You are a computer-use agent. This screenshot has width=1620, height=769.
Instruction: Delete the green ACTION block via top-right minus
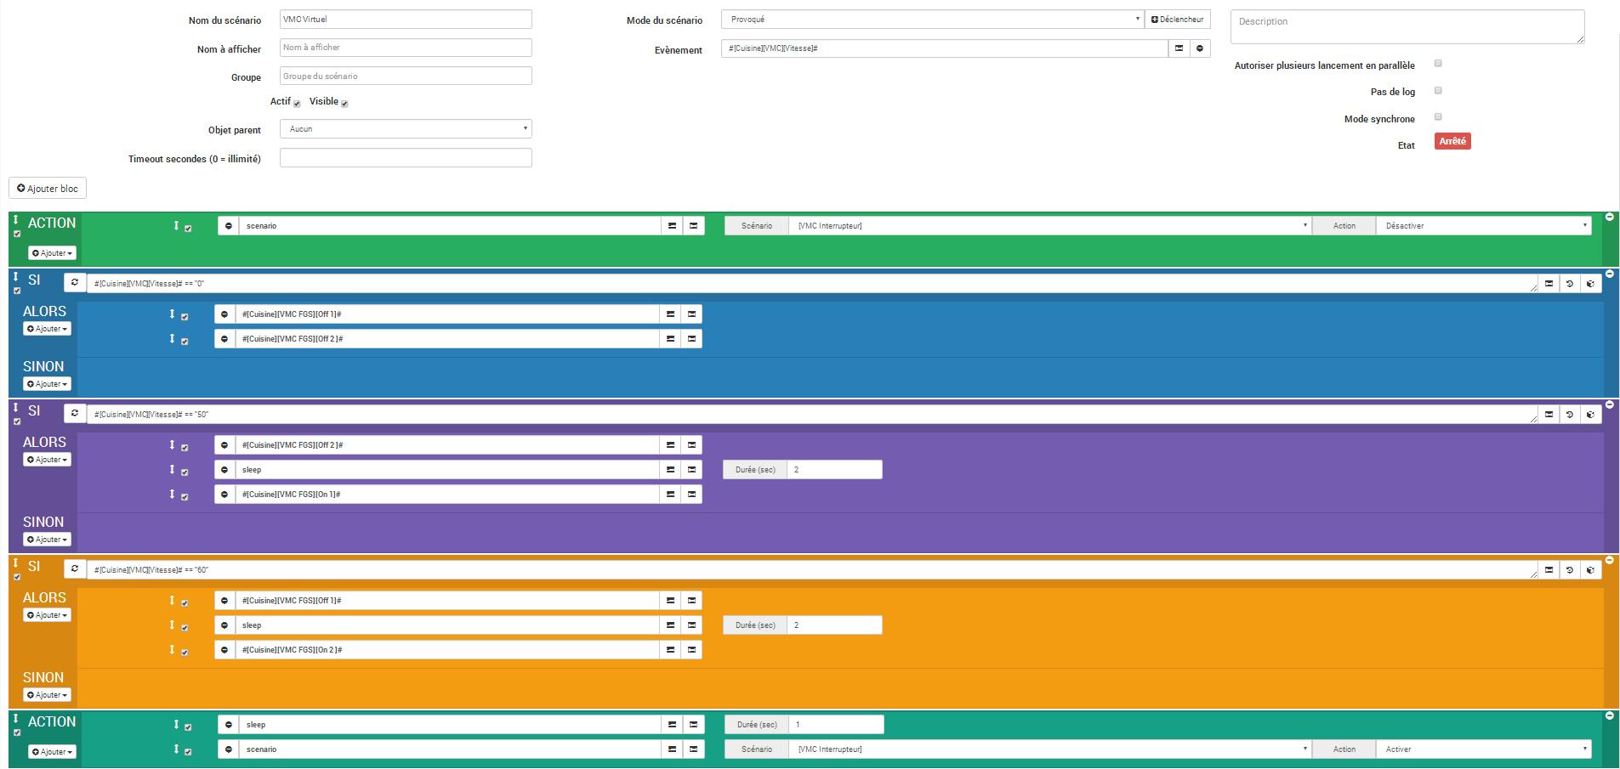(x=1609, y=218)
